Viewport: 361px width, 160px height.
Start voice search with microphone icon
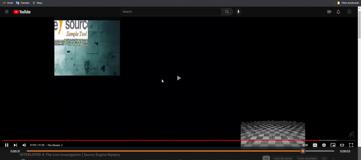click(238, 12)
